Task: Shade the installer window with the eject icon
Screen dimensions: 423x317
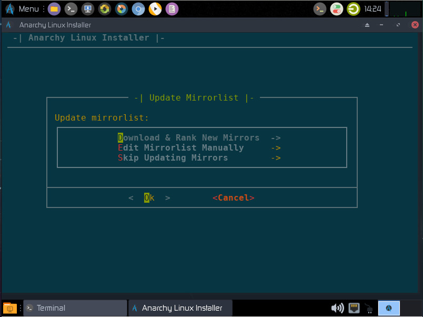Action: 367,25
